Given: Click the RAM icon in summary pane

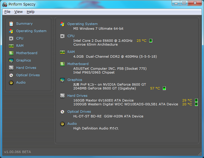Looking at the screenshot, I should pyautogui.click(x=62, y=52).
